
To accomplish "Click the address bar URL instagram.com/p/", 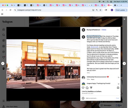I will (29, 10).
